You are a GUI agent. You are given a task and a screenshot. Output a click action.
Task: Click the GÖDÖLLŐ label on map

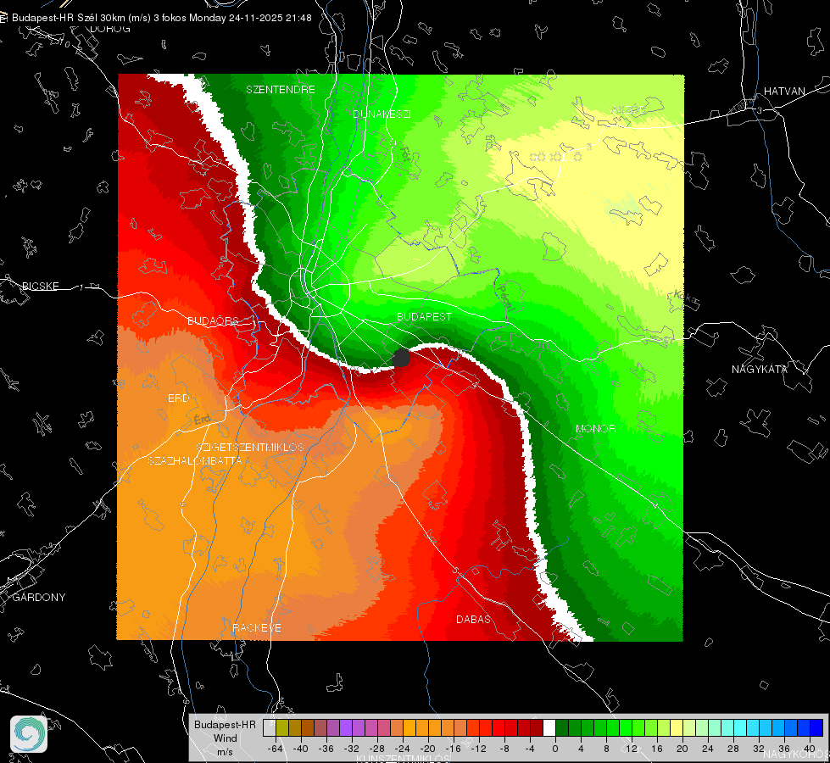555,157
